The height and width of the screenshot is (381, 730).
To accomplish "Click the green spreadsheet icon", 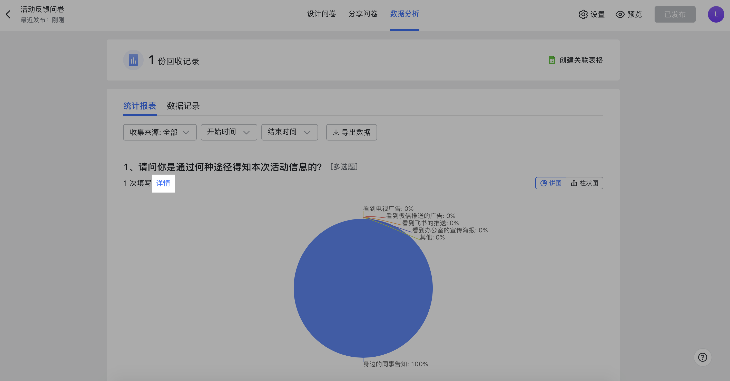I will click(552, 60).
